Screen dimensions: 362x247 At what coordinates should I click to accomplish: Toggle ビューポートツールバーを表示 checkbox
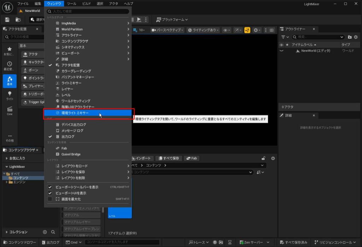[50, 187]
